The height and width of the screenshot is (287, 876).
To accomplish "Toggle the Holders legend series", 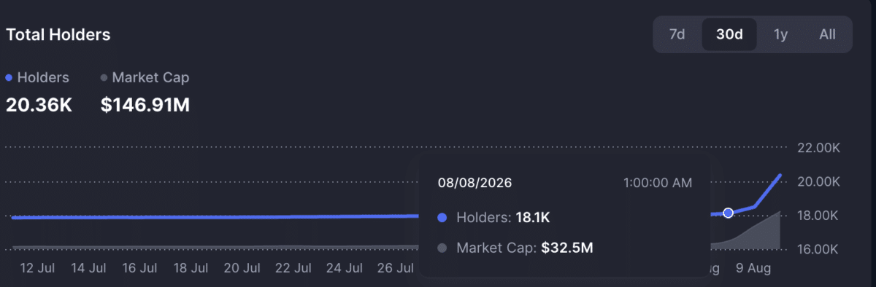I will click(38, 77).
